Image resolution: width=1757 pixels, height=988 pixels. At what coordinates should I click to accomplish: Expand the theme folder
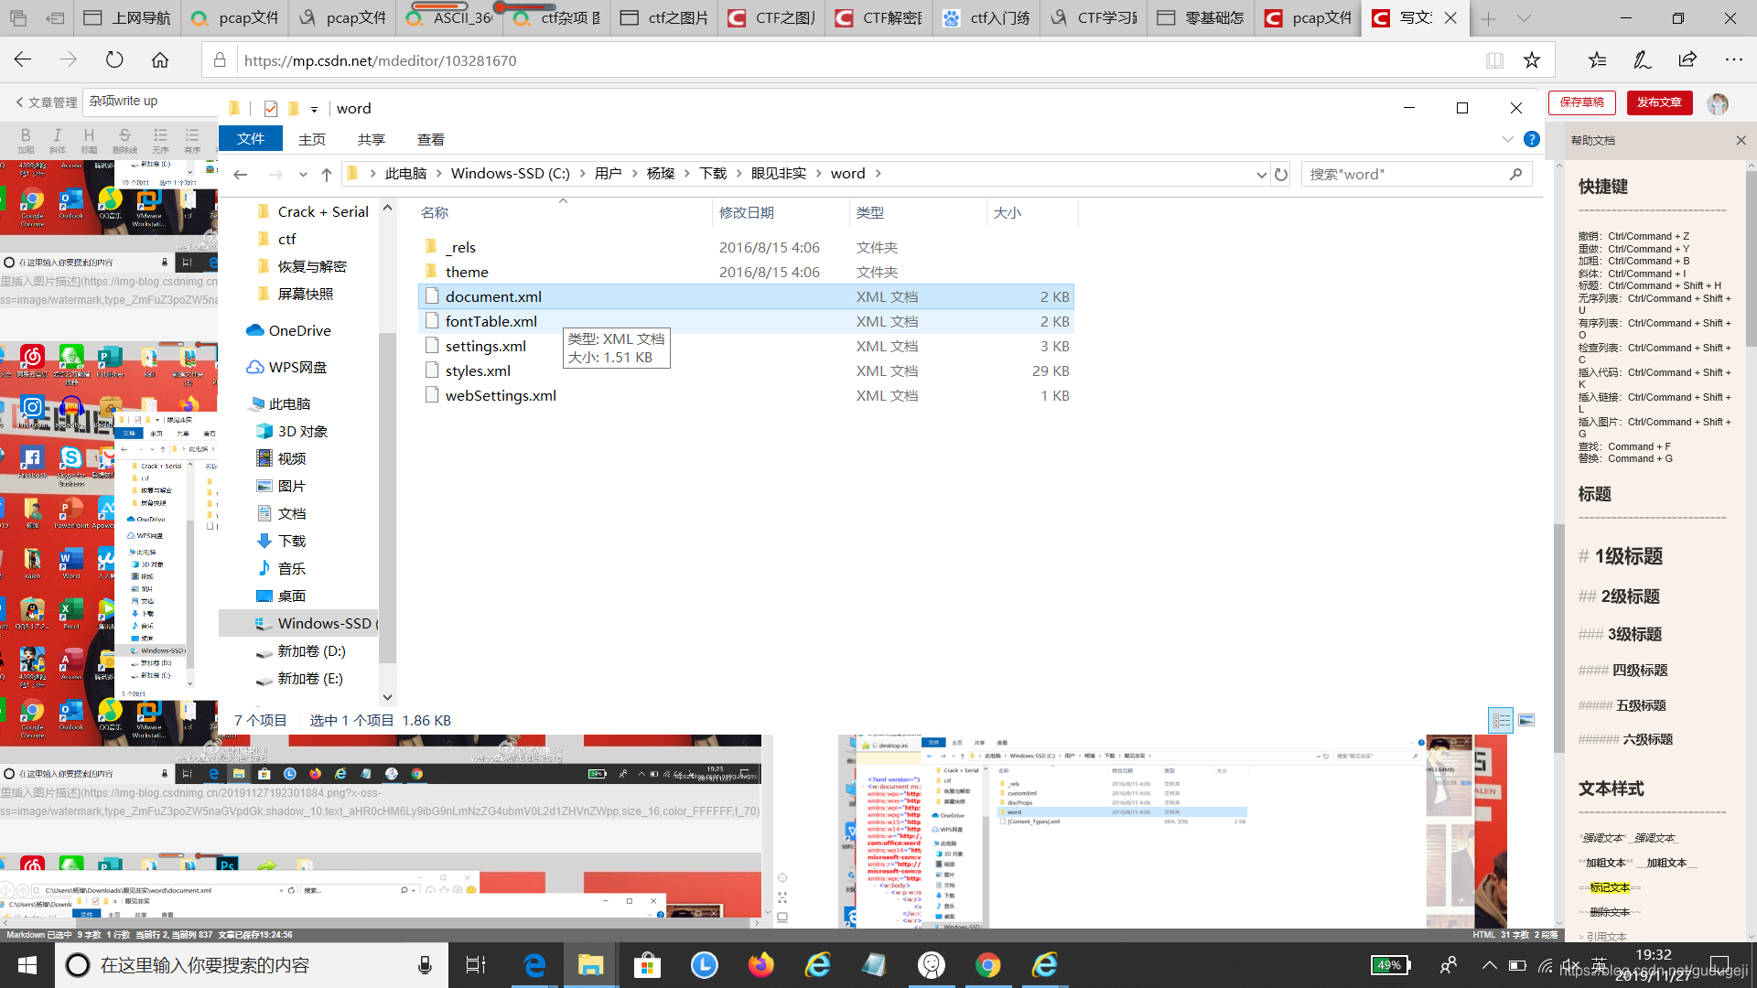click(467, 272)
